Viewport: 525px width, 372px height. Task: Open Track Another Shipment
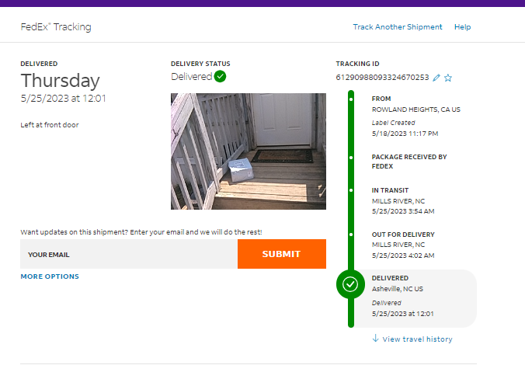pyautogui.click(x=398, y=27)
